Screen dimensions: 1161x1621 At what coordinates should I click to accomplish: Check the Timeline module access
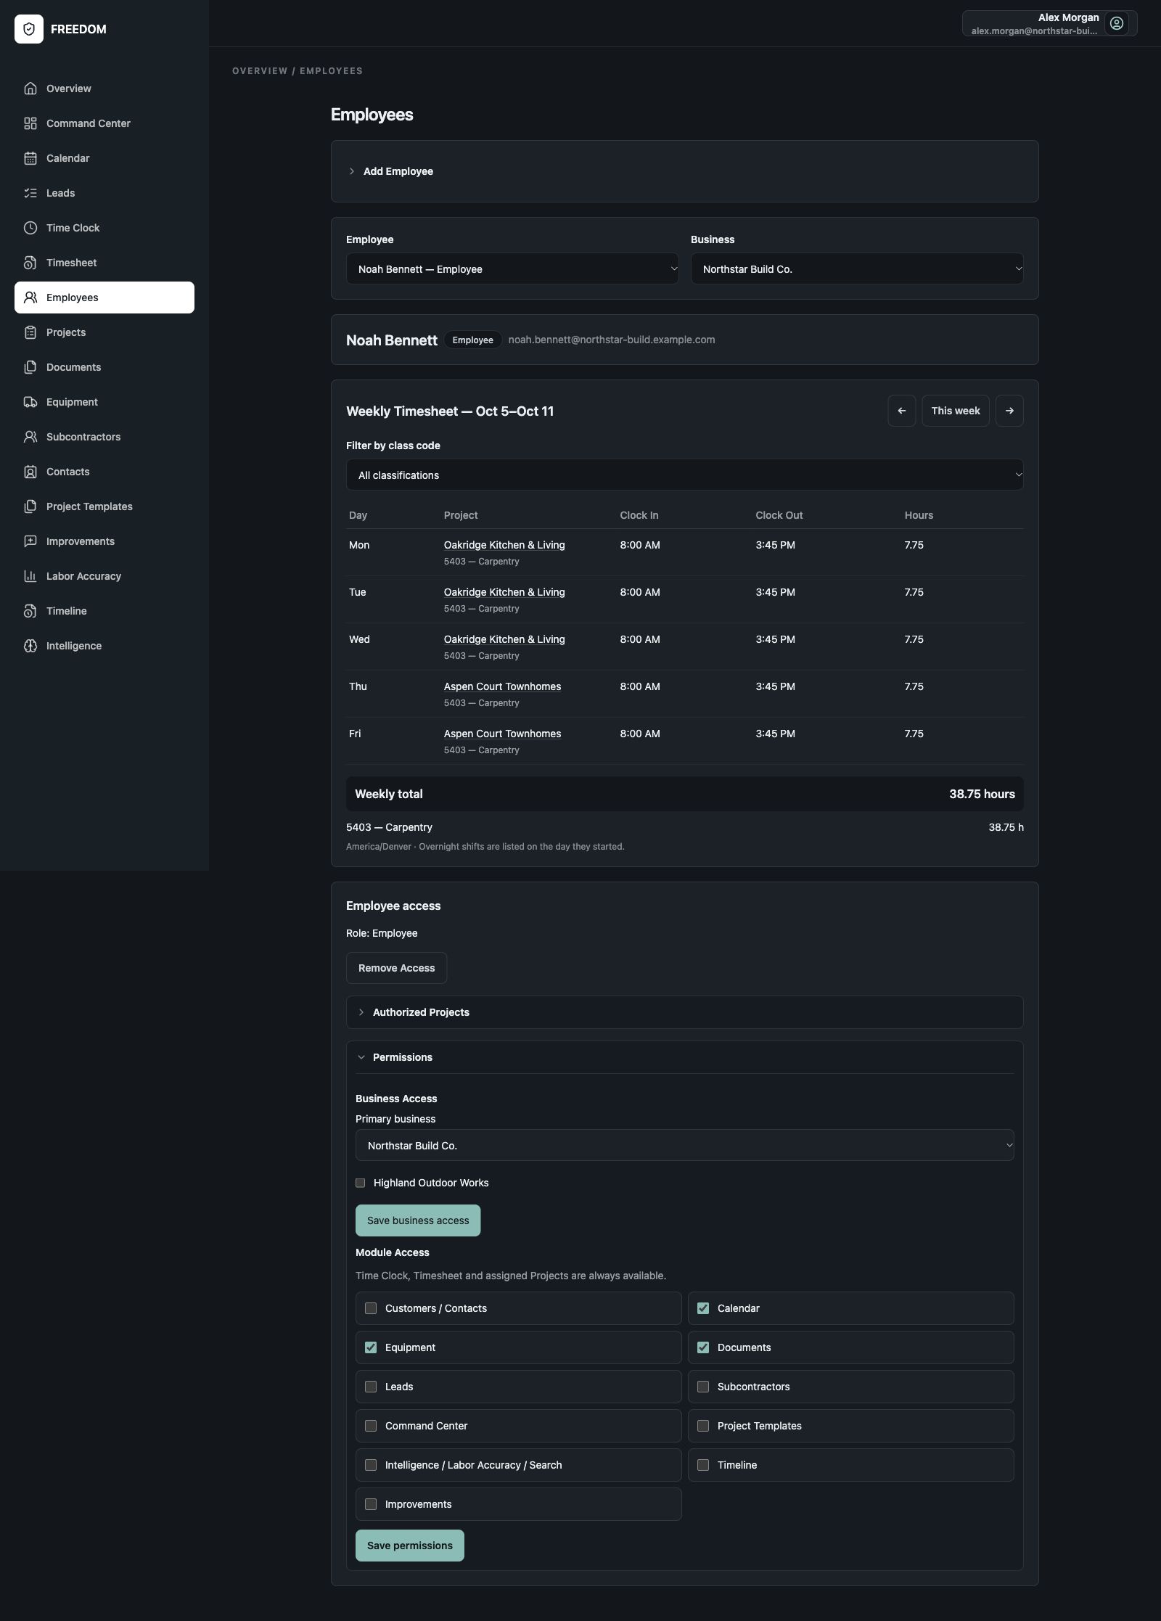tap(703, 1465)
